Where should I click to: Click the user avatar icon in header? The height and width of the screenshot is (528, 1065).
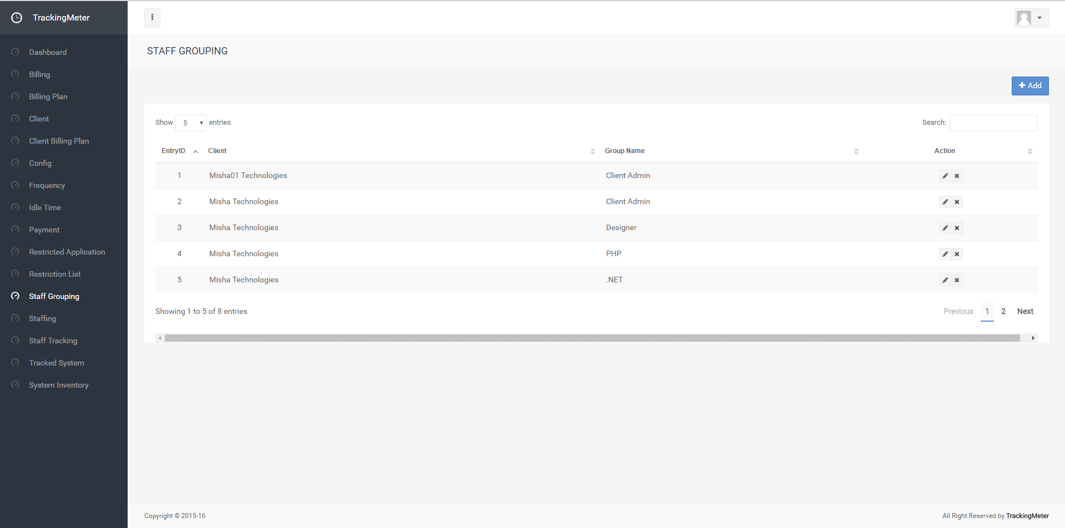[1023, 18]
